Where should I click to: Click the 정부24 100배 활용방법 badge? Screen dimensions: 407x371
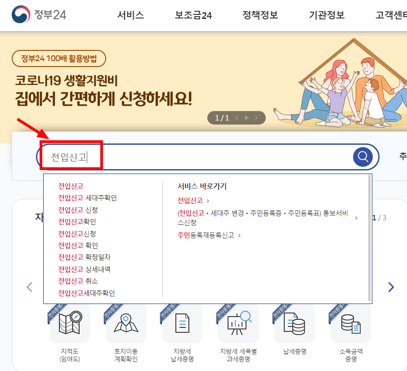pos(59,58)
